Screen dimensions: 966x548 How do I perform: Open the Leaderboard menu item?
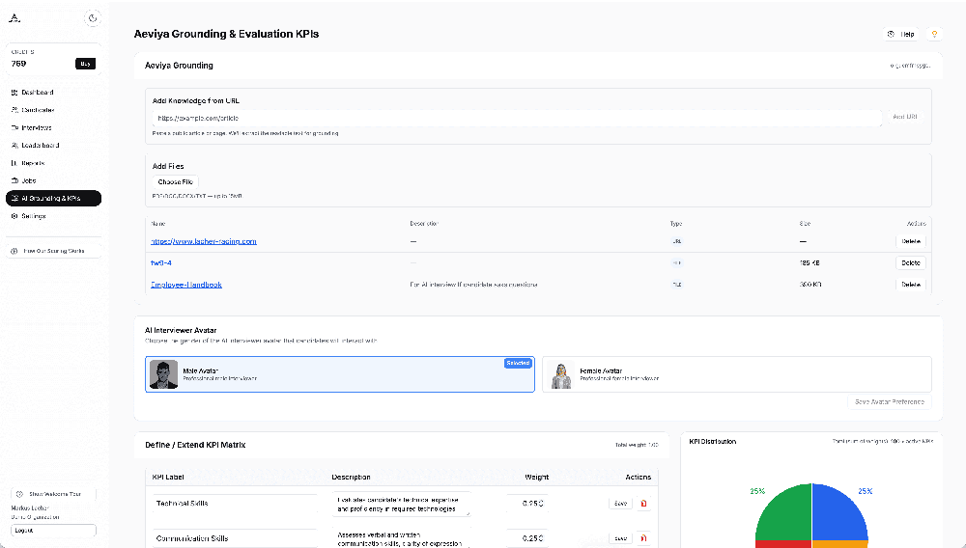pos(53,146)
